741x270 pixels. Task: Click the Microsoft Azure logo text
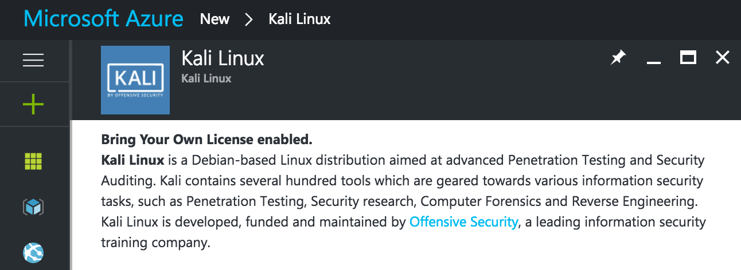pos(104,19)
